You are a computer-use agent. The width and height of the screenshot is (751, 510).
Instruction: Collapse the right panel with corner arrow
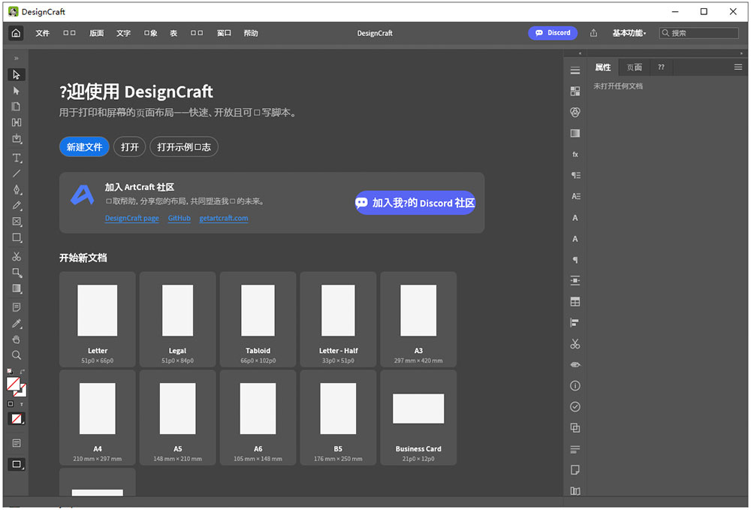(741, 53)
